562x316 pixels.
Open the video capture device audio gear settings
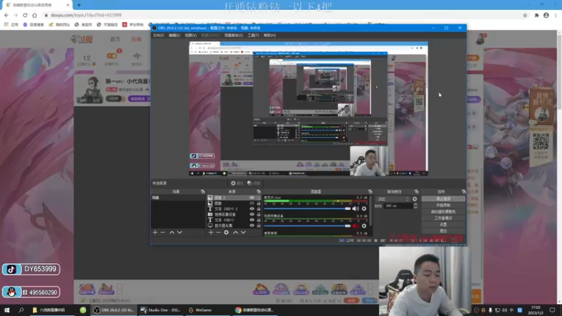pos(364,226)
